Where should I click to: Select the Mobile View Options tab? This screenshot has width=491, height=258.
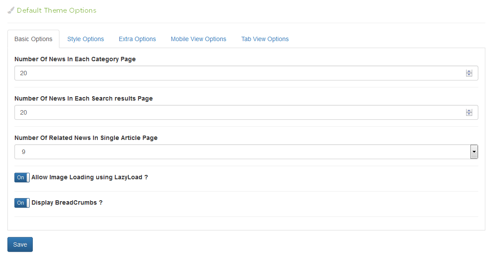pyautogui.click(x=198, y=39)
